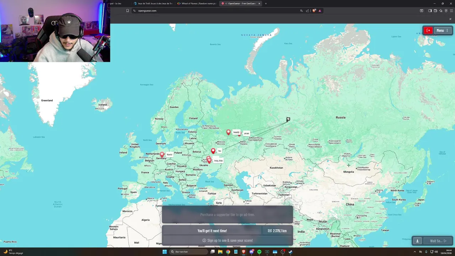
Task: Click the 2379.1 km distance readout
Action: coord(277,231)
